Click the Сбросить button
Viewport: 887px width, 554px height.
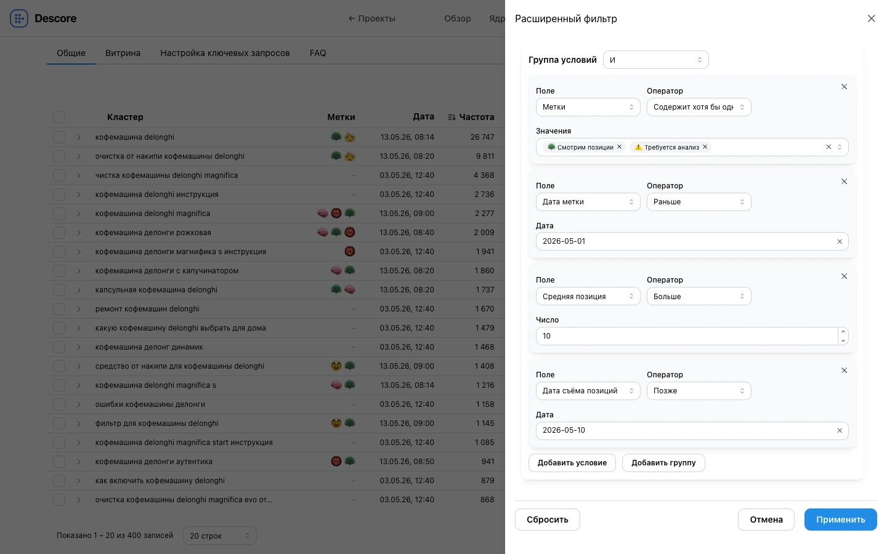click(548, 520)
